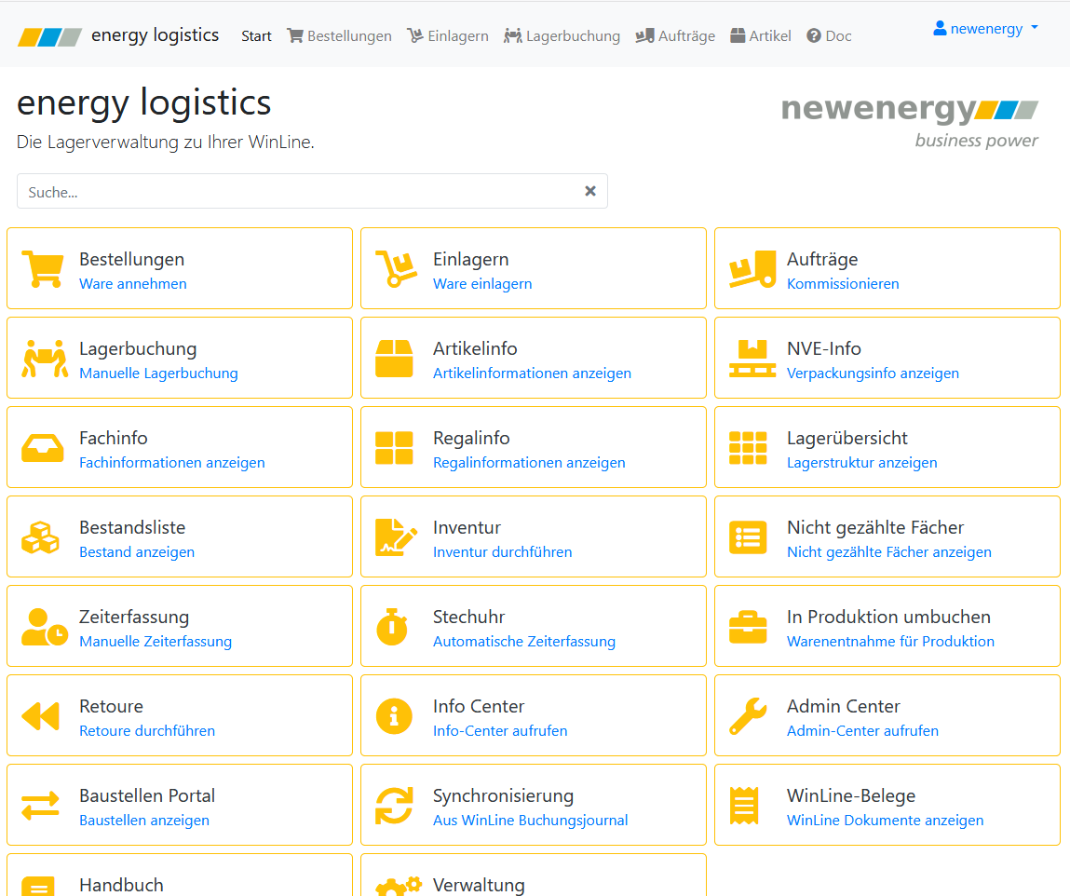Click the briefcase icon for production transfer
The image size is (1070, 896).
tap(748, 627)
